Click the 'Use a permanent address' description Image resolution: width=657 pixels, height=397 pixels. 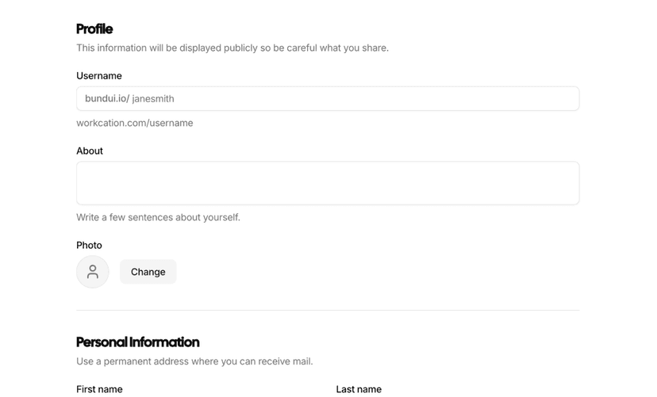click(194, 361)
